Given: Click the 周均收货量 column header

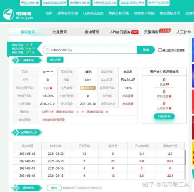Looking at the screenshot, I should click(170, 146).
